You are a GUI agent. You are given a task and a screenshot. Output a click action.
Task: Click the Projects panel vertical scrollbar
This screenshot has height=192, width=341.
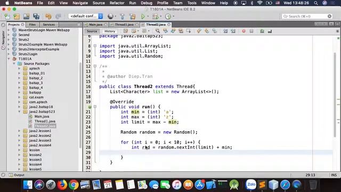[80, 105]
